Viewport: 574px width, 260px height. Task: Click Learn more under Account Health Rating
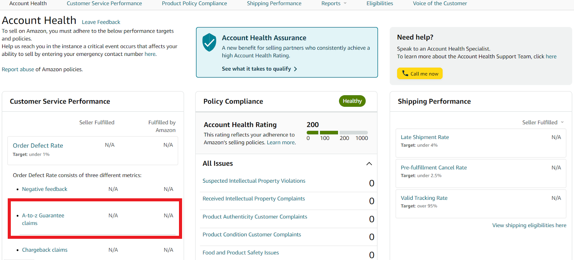click(x=281, y=143)
